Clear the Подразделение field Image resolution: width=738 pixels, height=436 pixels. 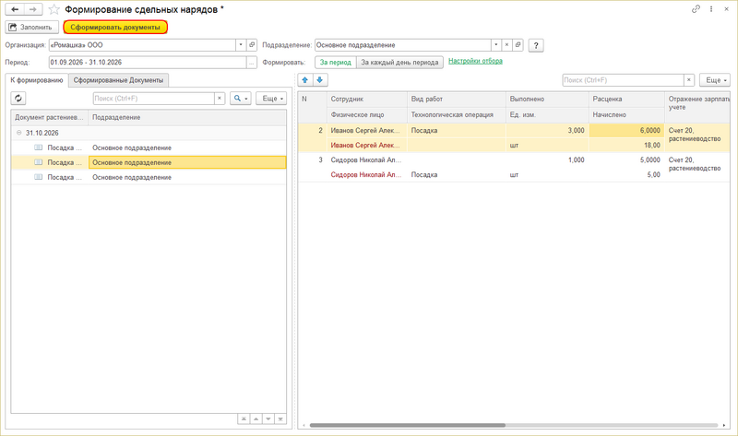pyautogui.click(x=506, y=45)
